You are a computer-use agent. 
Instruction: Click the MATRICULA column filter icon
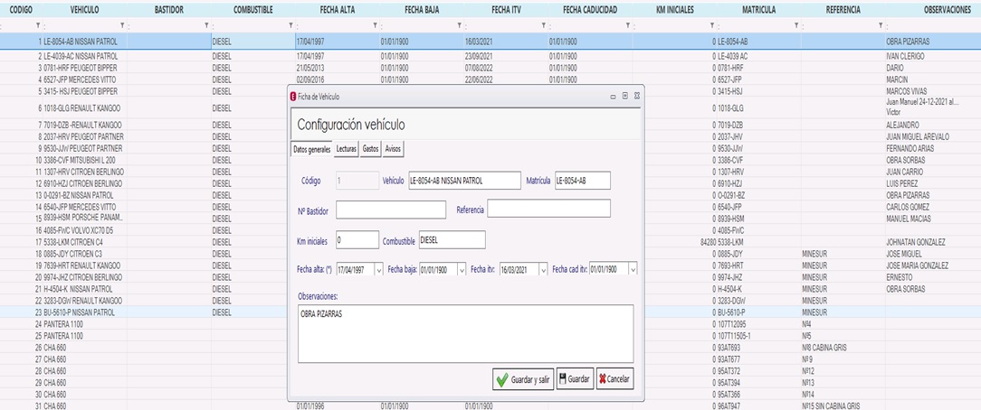(x=796, y=25)
